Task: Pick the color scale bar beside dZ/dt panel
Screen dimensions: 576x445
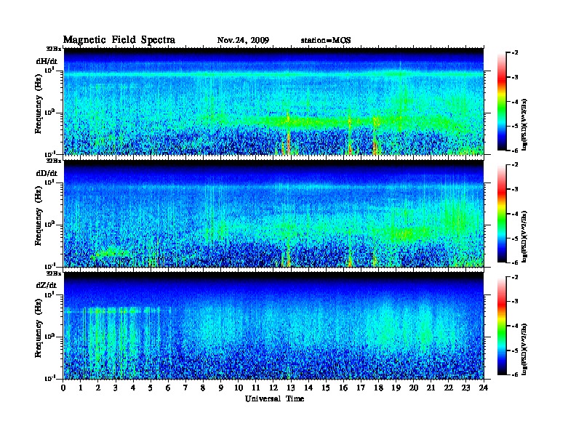Action: pos(502,326)
